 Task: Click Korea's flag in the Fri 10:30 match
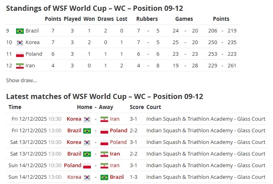point(87,119)
